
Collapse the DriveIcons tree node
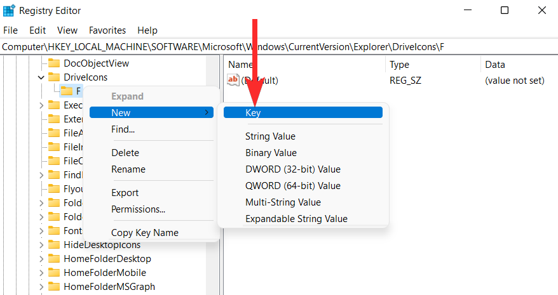41,77
